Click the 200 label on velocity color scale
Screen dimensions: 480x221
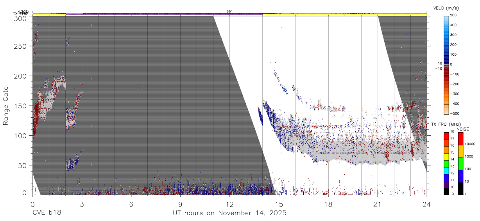point(453,45)
